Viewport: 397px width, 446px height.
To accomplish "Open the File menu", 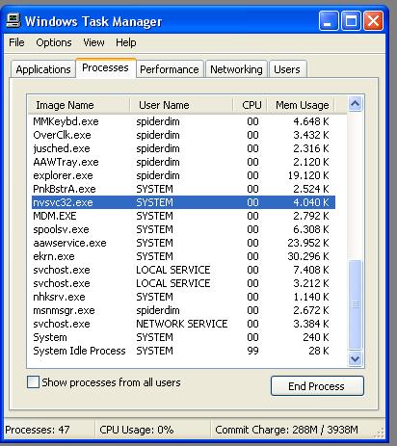I will (x=16, y=42).
